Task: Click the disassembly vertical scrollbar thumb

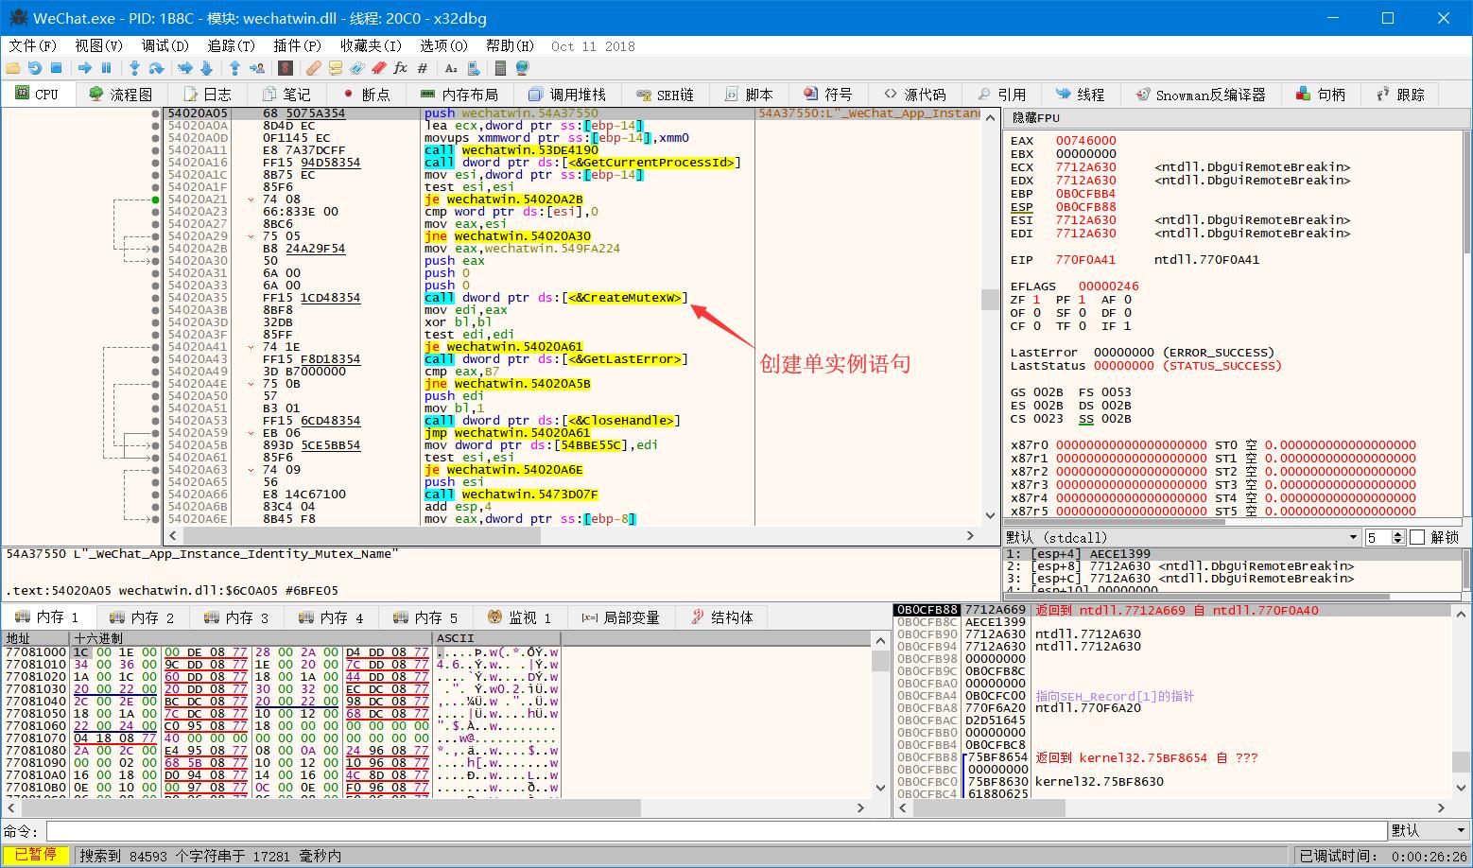Action: 990,299
